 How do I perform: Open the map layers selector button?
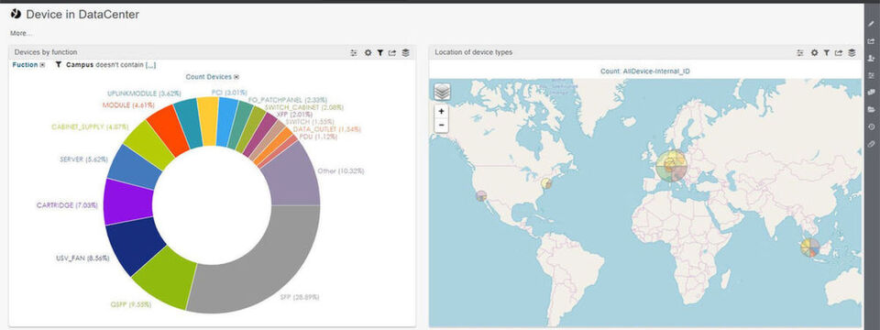coord(442,92)
